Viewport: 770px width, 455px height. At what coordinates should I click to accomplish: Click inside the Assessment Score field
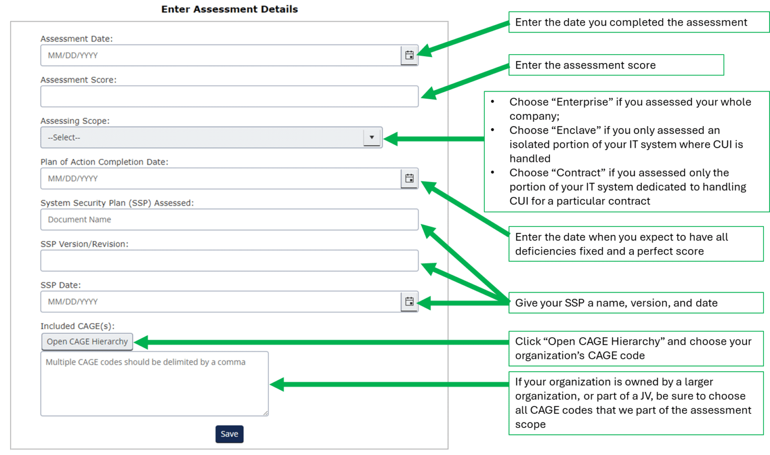[229, 96]
